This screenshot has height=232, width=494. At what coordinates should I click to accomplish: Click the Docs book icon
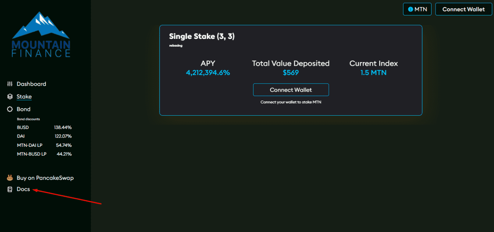click(x=10, y=189)
